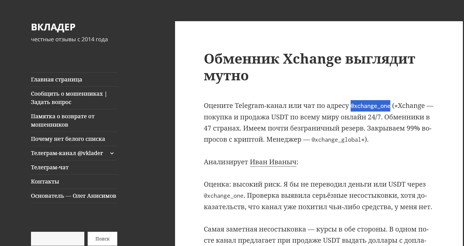Click the @xchange_global manager handle
Screen dimensions: 464x246
coord(336,140)
